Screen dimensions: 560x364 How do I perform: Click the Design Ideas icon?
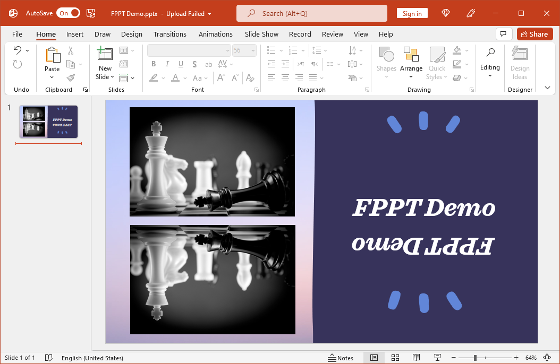(520, 62)
